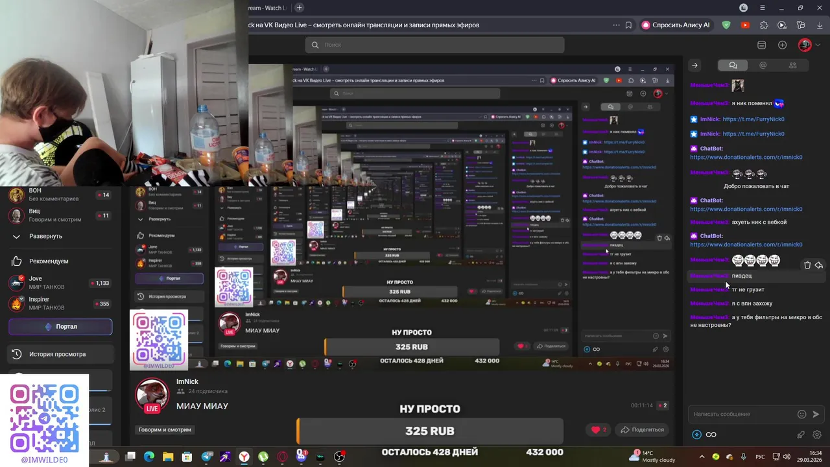Open the collections icon beside downloads arrow
This screenshot has width=830, height=467.
click(801, 25)
